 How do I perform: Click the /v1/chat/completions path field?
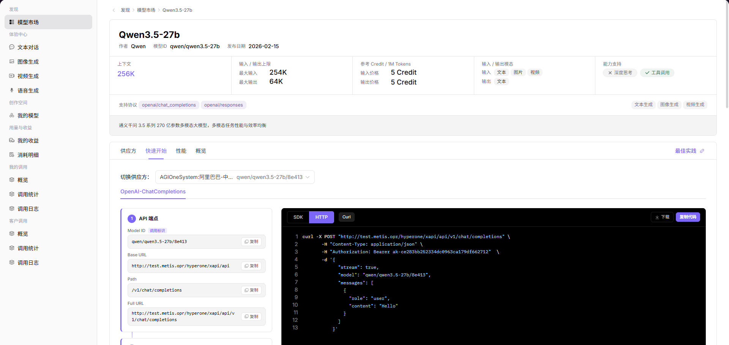coord(197,290)
